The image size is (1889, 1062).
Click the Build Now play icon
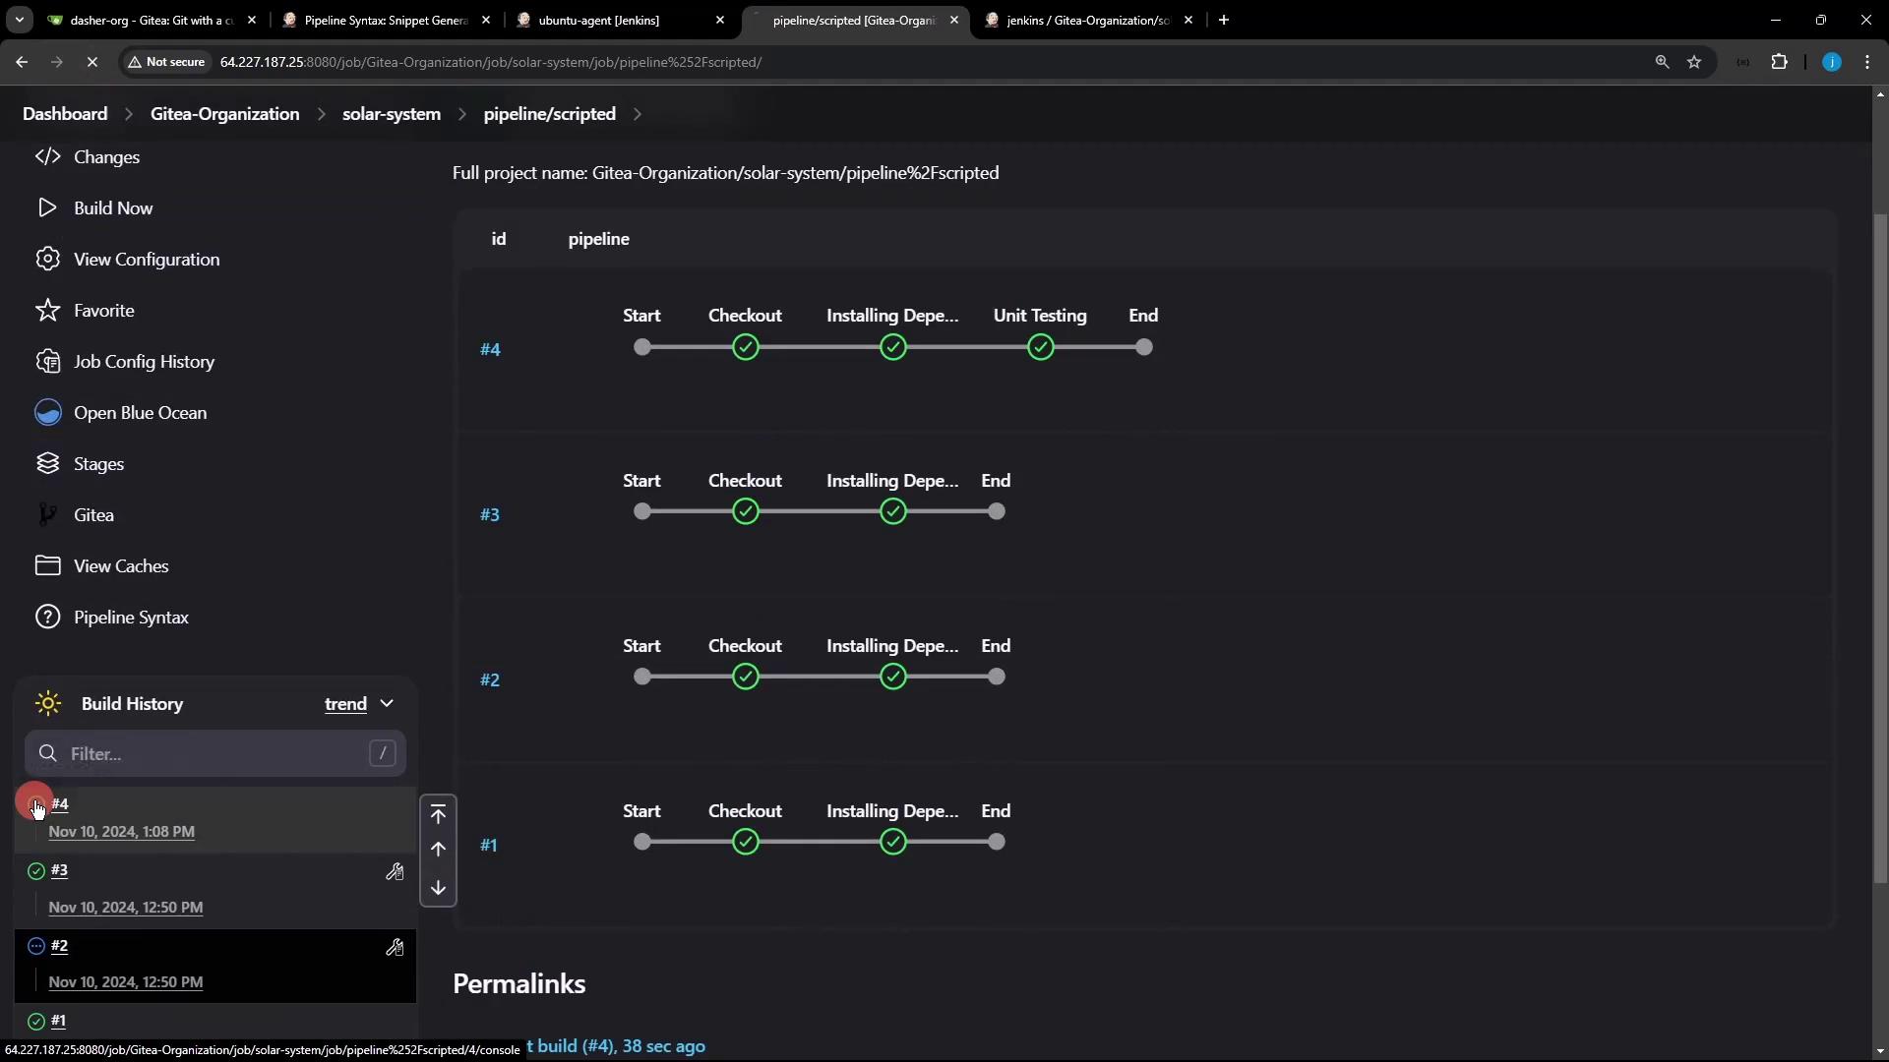pos(47,207)
